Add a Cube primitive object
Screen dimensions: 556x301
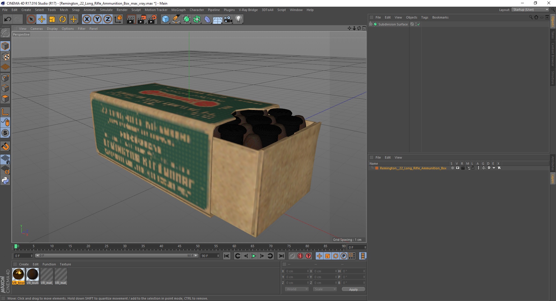click(165, 19)
